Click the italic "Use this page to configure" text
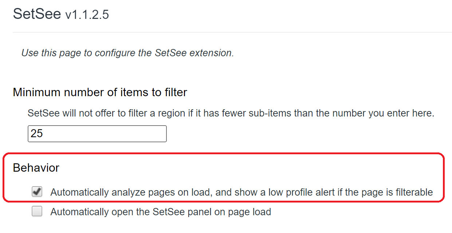The width and height of the screenshot is (452, 233). (87, 53)
